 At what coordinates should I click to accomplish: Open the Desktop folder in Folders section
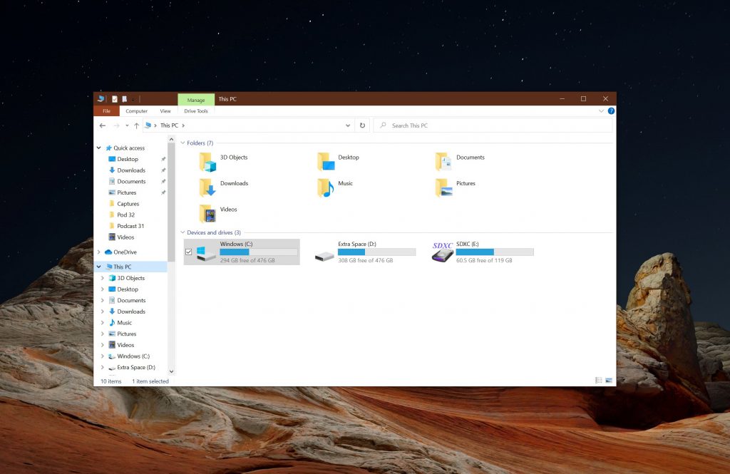[x=326, y=162]
